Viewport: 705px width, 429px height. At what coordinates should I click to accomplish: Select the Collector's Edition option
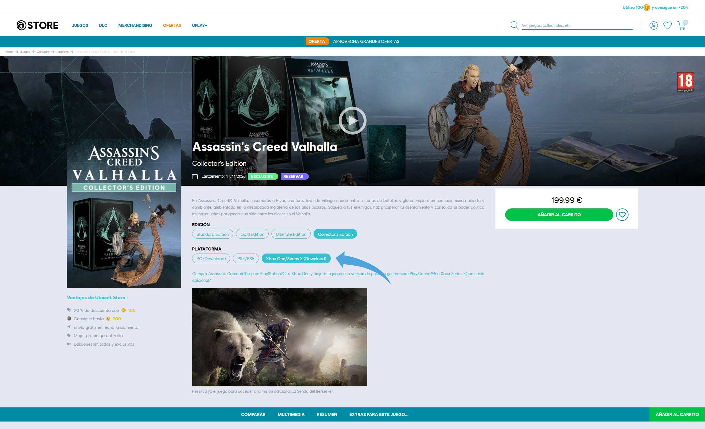[x=335, y=234]
